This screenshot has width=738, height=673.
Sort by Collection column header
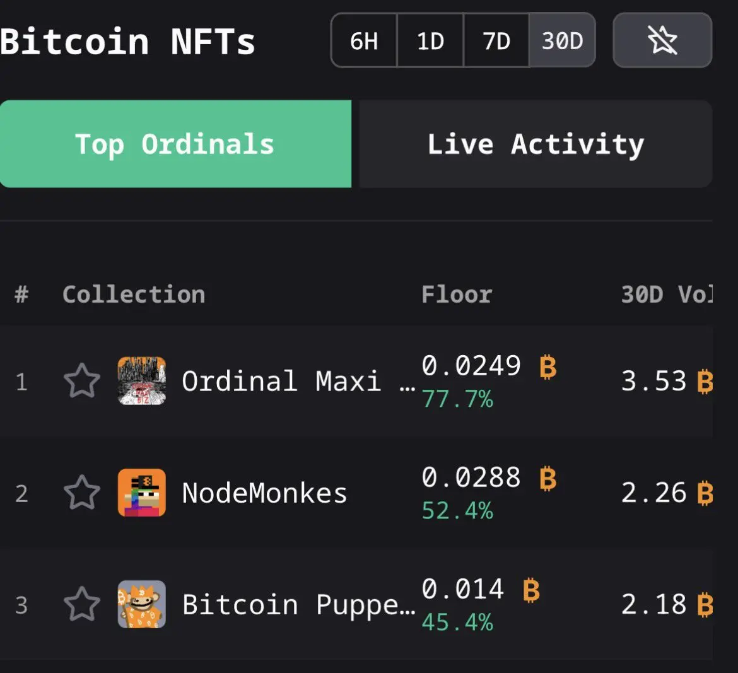134,294
